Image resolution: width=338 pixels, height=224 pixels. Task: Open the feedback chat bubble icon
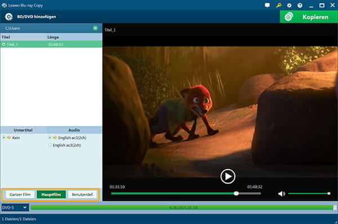pyautogui.click(x=267, y=6)
